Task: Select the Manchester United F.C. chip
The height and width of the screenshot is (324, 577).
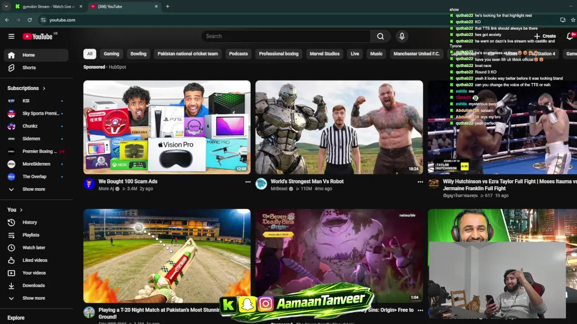Action: 417,54
